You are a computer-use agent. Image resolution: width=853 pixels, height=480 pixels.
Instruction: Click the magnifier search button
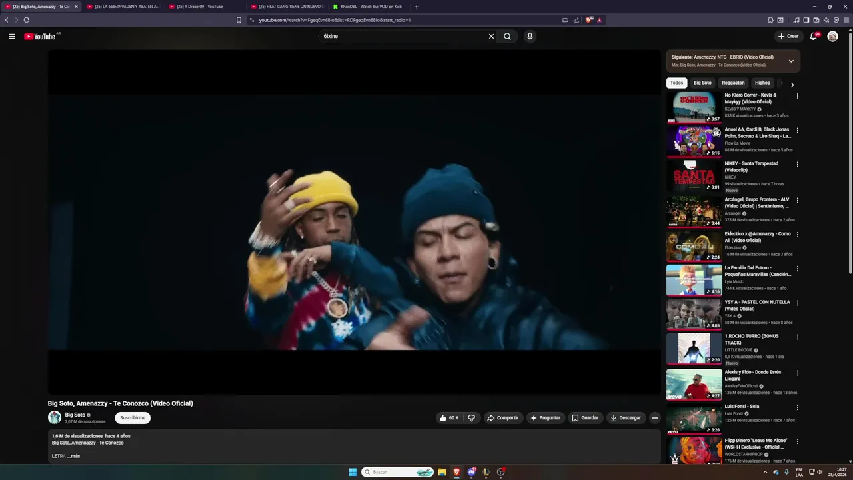coord(507,36)
